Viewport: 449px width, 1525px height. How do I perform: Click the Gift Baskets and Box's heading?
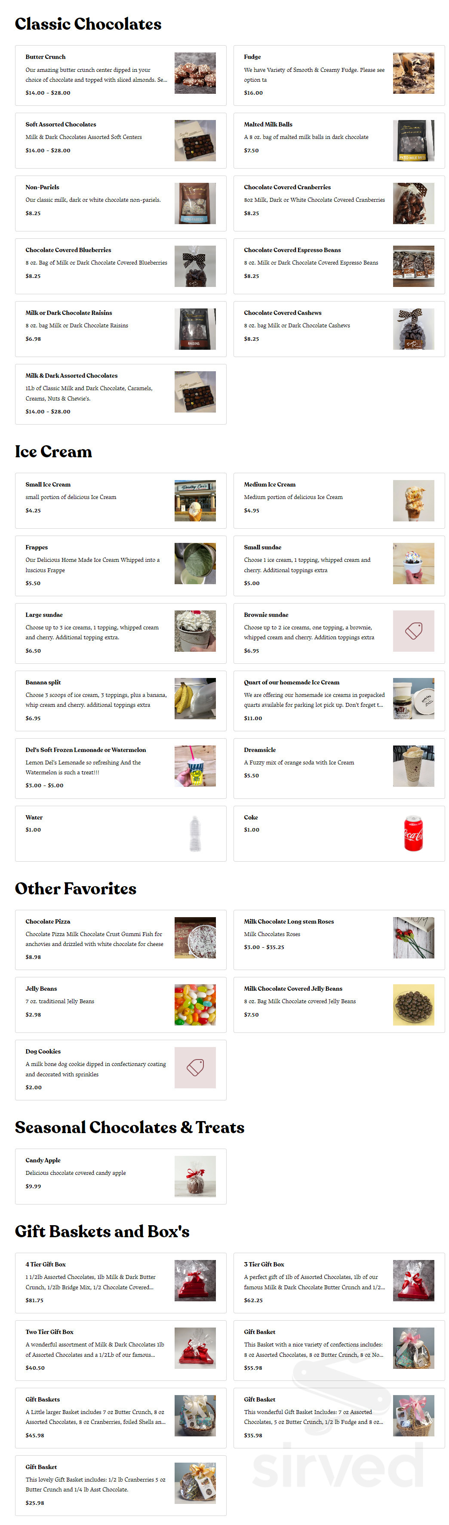(102, 1231)
